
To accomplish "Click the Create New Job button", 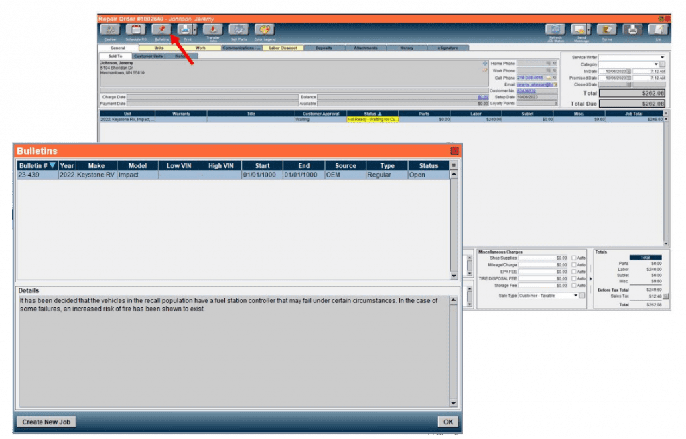I will 46,422.
